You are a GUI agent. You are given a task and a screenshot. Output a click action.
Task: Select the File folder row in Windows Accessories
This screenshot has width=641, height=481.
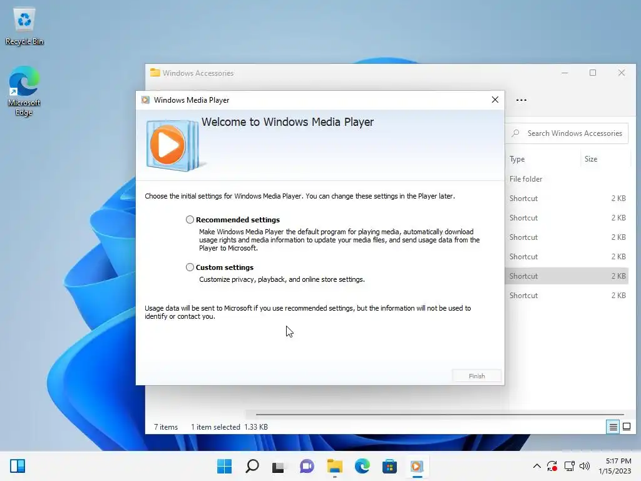[567, 178]
